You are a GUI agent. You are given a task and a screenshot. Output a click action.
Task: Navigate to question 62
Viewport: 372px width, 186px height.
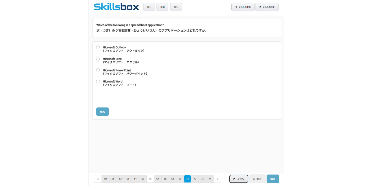(x=120, y=179)
